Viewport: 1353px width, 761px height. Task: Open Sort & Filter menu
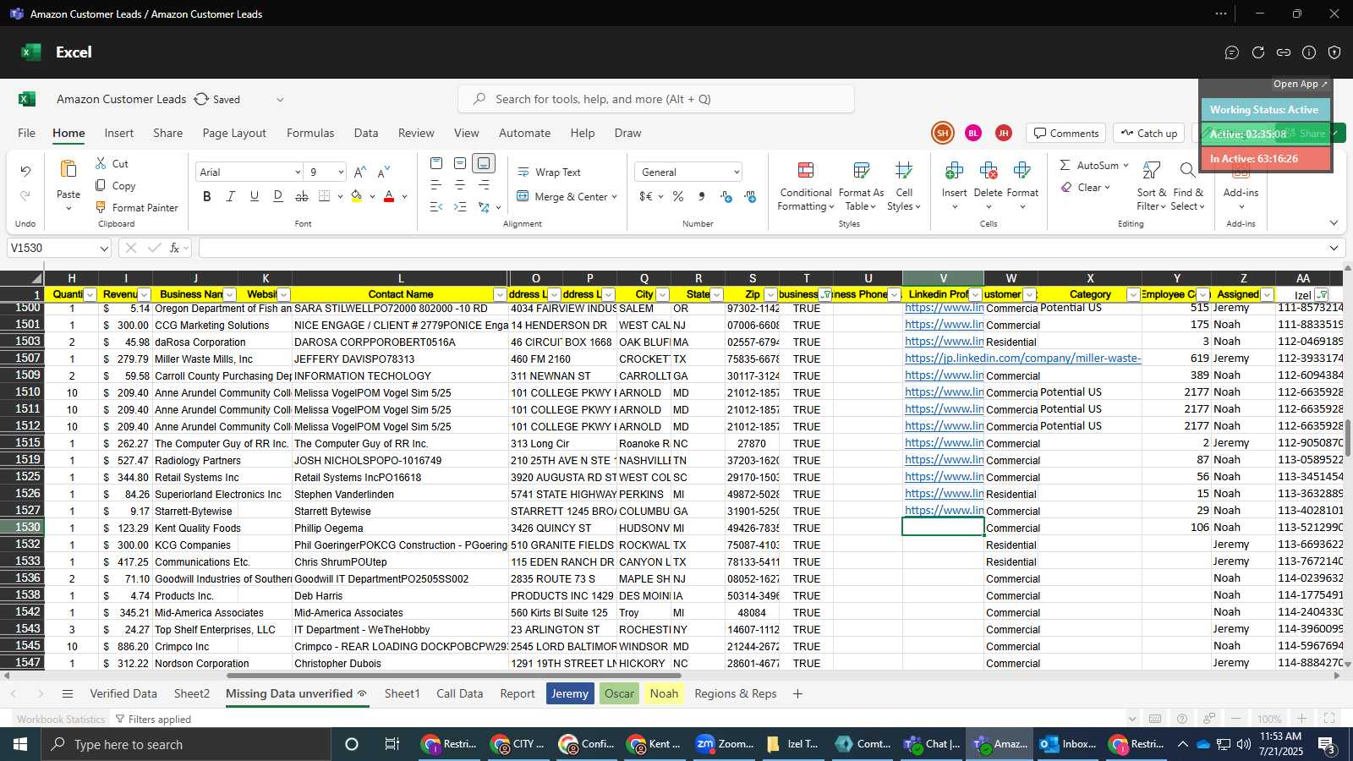[x=1152, y=186]
